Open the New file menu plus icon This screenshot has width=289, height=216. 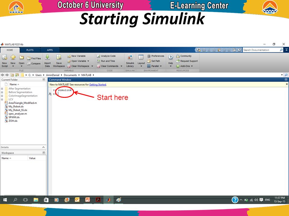(13, 57)
